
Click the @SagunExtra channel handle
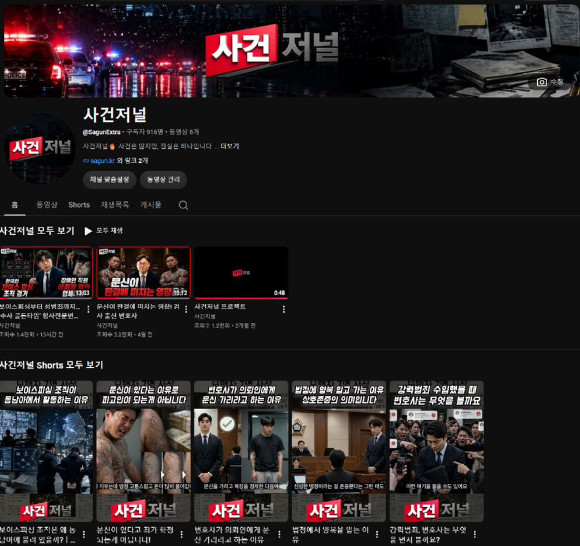[x=101, y=132]
